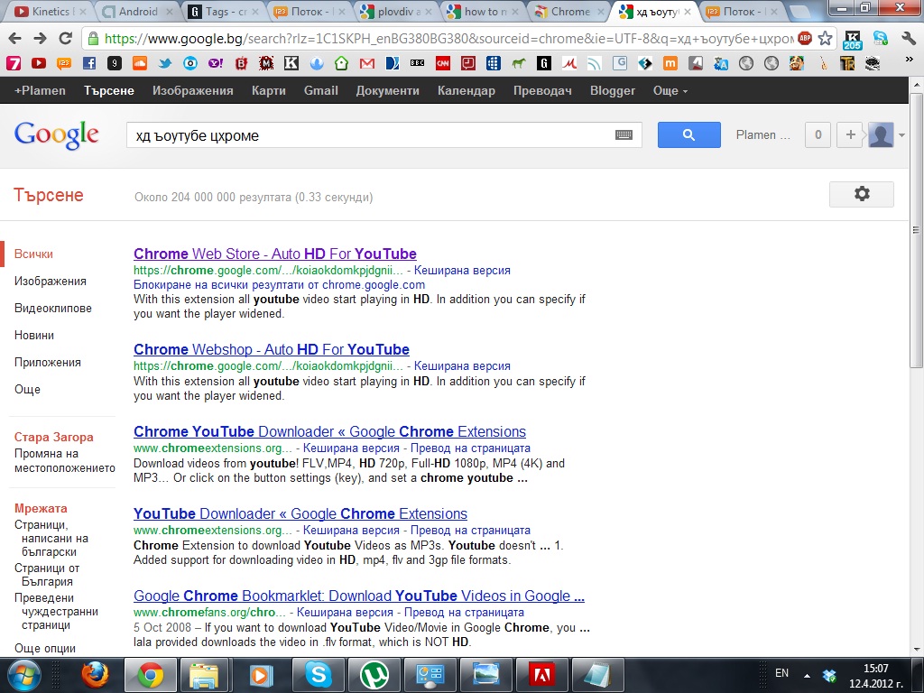
Task: Filter results by Видеоклипове
Action: coord(53,309)
